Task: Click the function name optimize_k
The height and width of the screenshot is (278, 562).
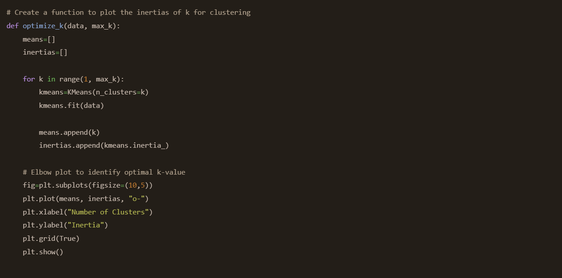Action: tap(43, 26)
